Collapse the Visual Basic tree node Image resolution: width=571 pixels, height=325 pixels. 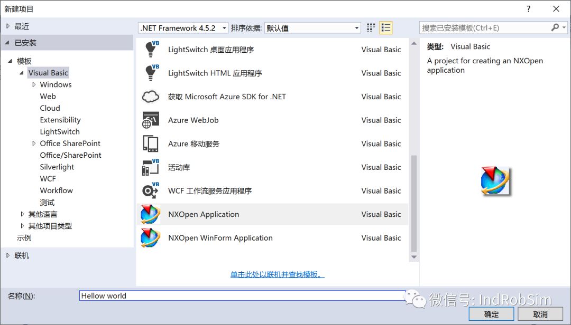[22, 73]
